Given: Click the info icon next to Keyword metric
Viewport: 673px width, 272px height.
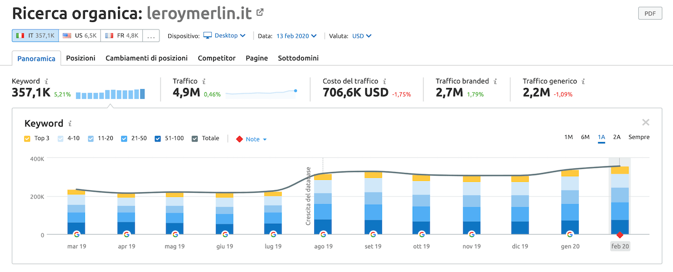Looking at the screenshot, I should [47, 81].
